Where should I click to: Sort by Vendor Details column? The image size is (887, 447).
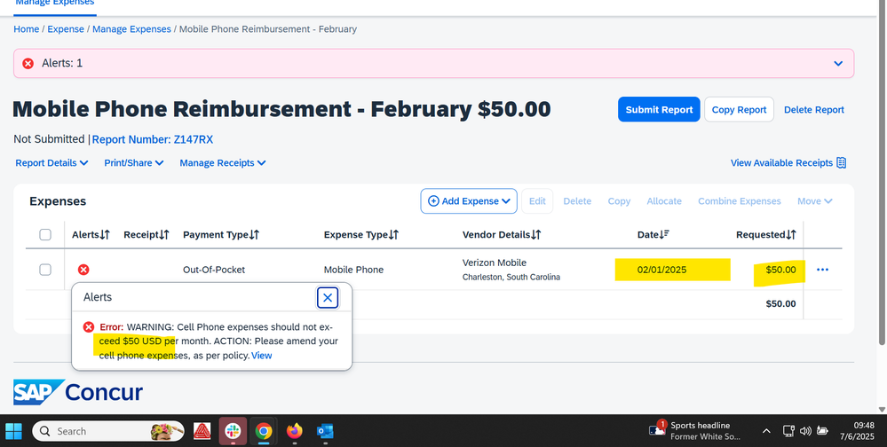point(501,234)
